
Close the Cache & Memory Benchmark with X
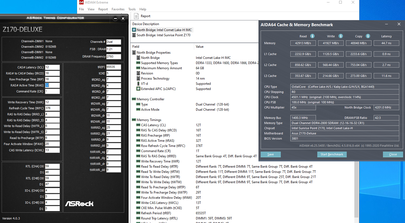click(399, 24)
